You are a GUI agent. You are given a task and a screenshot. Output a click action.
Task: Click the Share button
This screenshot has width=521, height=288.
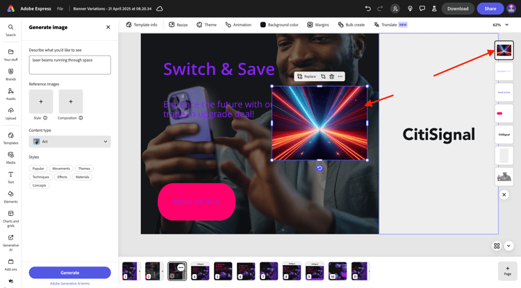pyautogui.click(x=490, y=8)
